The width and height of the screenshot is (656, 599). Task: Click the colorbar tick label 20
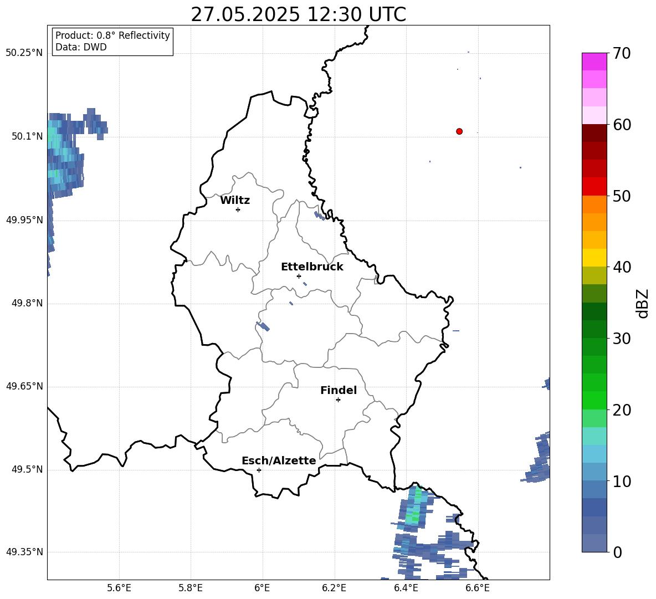[622, 410]
